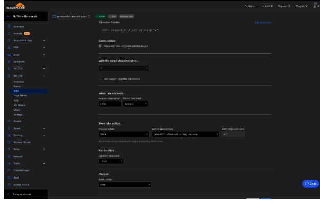Click the Active status badge
The width and height of the screenshot is (320, 203).
click(100, 16)
